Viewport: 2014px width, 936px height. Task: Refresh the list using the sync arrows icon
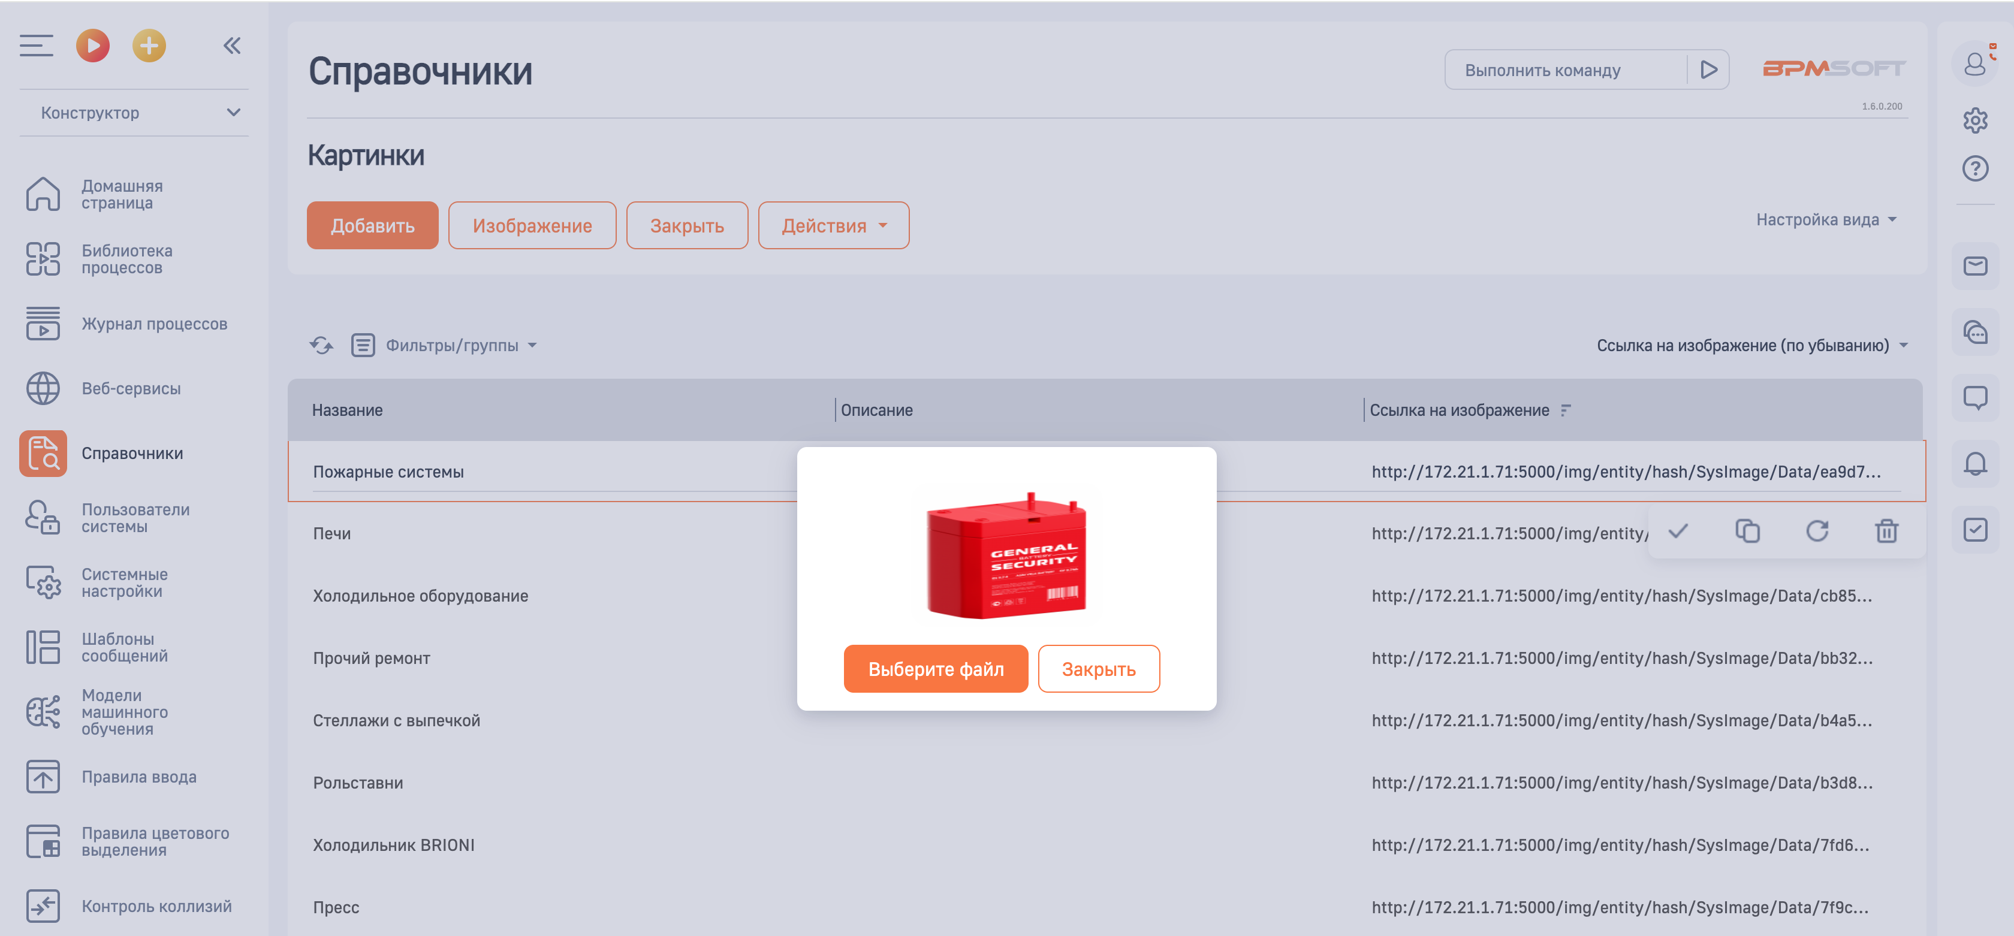pos(321,345)
